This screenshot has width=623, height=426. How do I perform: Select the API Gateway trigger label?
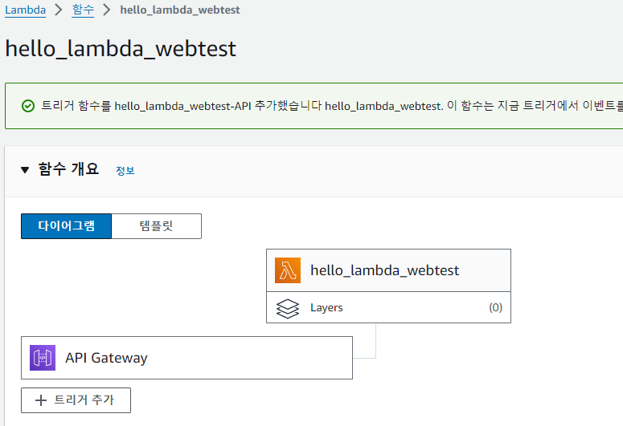[x=106, y=358]
